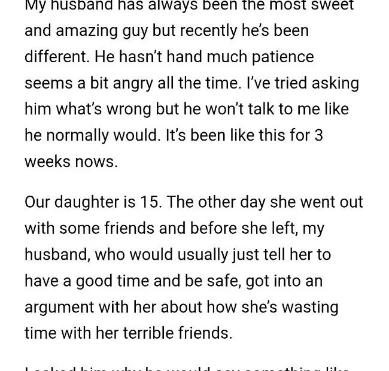Image resolution: width=389 pixels, height=371 pixels.
Task: Click the number "3" before "weeks nows"
Action: coord(318,135)
